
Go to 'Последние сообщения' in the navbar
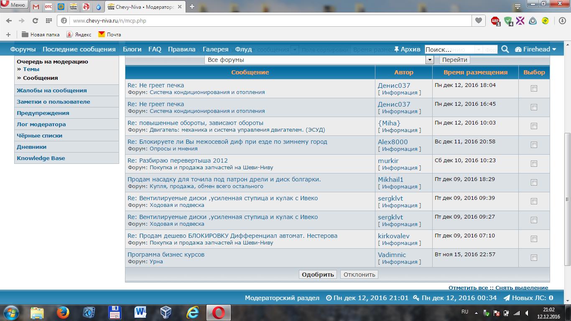coord(79,49)
